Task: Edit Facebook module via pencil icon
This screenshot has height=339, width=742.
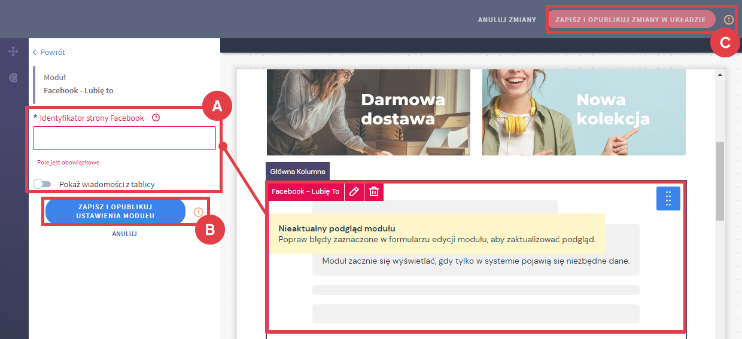Action: [354, 191]
